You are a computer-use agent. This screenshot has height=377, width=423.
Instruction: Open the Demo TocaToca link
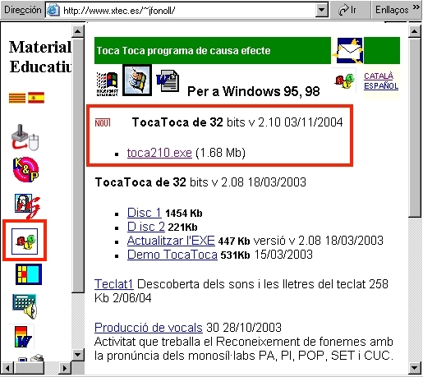[172, 255]
